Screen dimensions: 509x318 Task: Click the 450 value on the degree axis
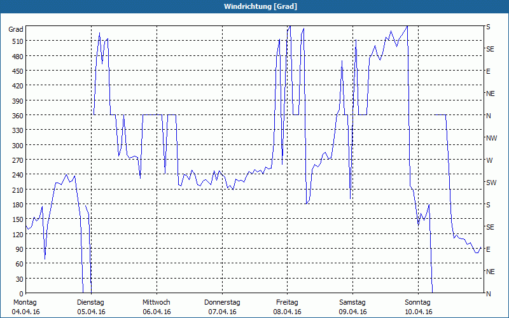coord(18,71)
